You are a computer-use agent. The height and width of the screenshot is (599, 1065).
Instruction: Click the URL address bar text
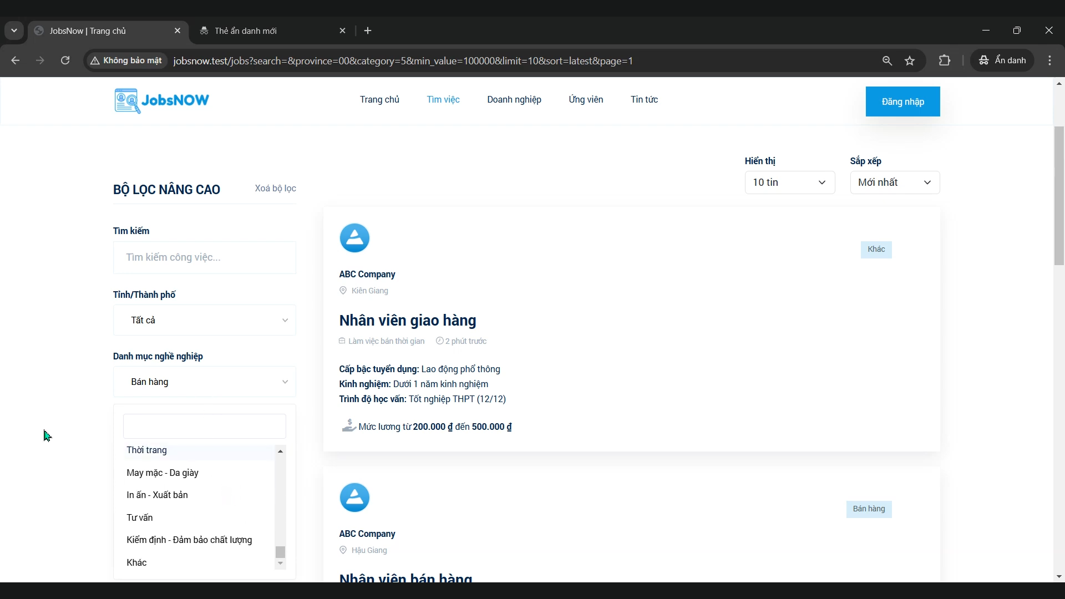pos(403,61)
